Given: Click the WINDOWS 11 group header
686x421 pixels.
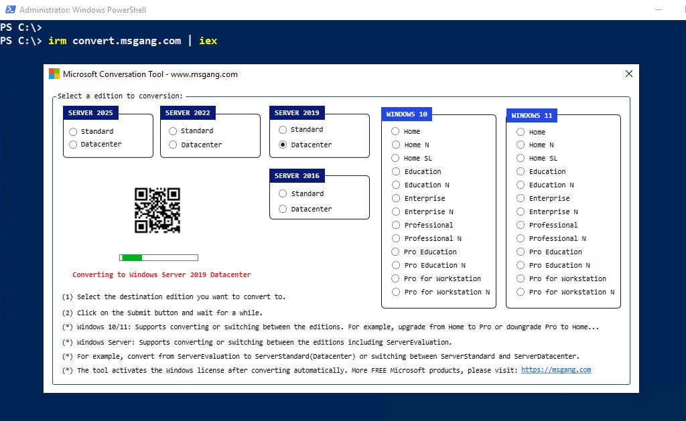Looking at the screenshot, I should [x=531, y=115].
